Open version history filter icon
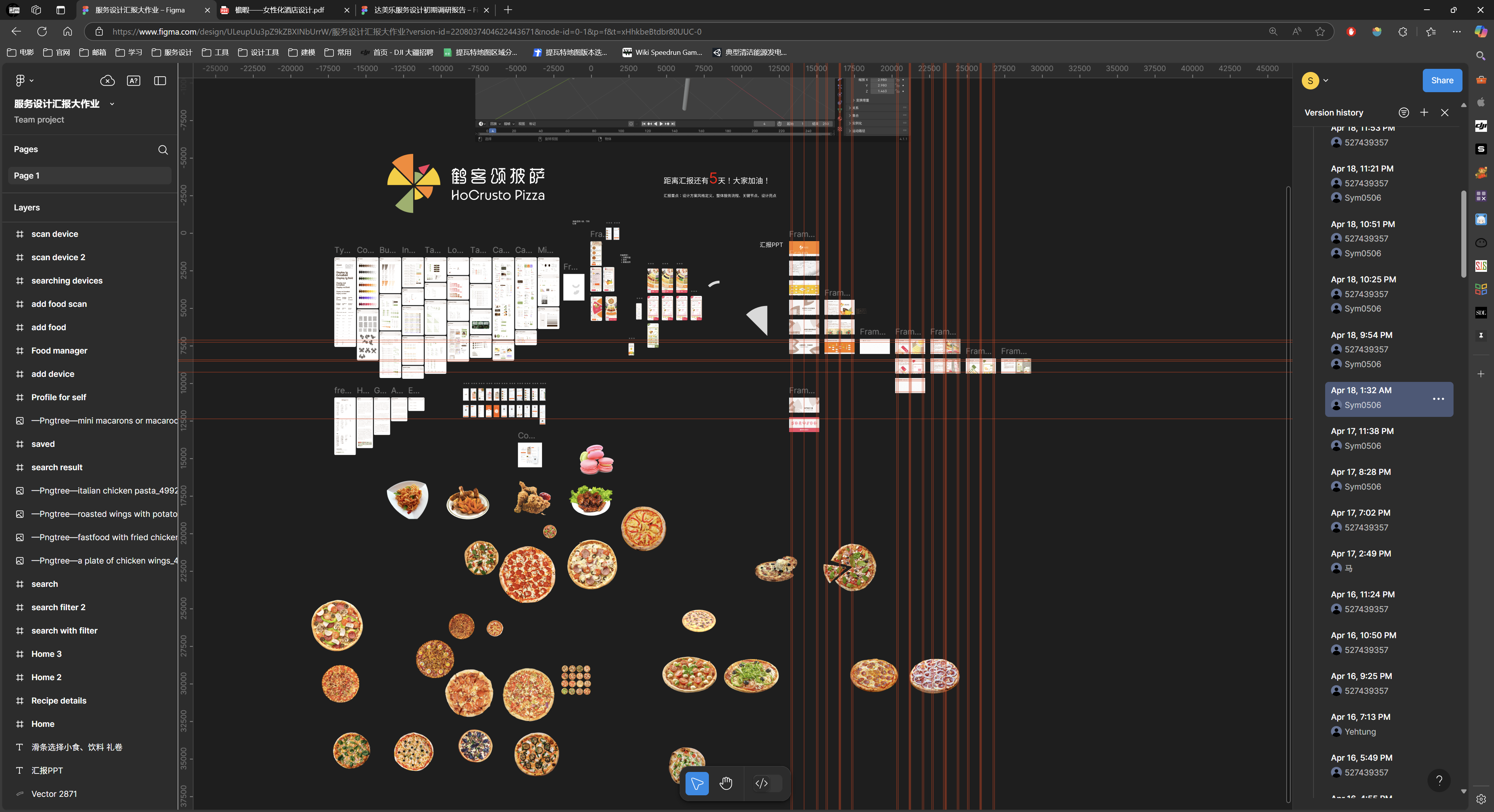This screenshot has width=1494, height=812. 1403,112
